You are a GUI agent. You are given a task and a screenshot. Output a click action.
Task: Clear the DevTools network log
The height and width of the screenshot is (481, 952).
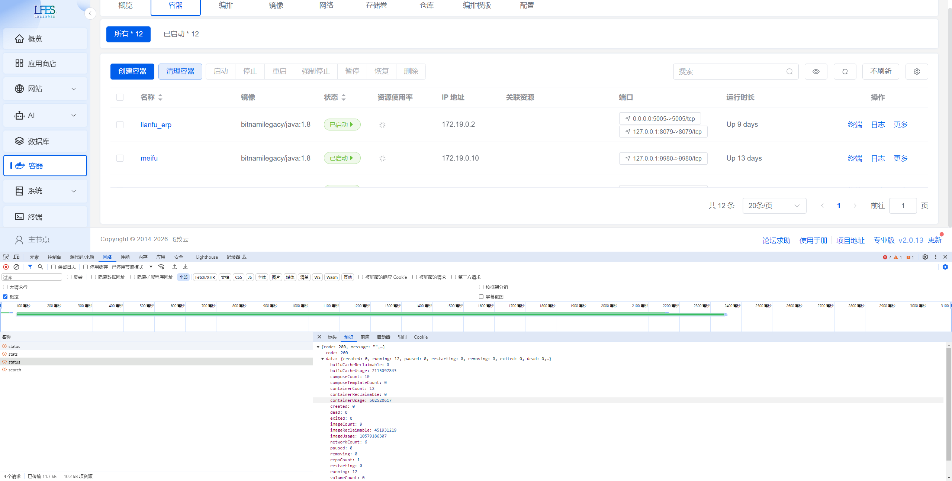coord(16,267)
